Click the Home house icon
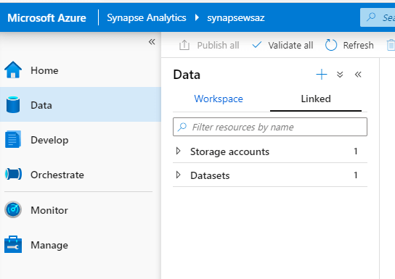Viewport: 395px width, 279px height. 13,70
